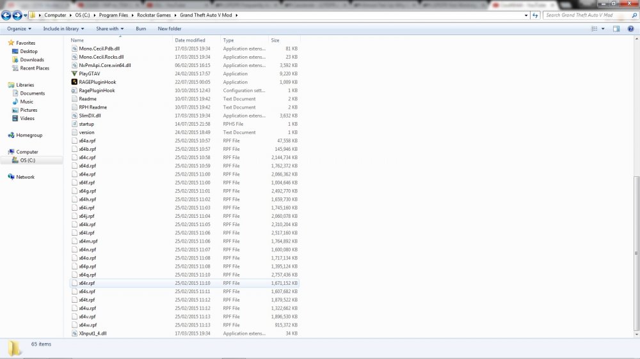Click the search magnifier icon
The height and width of the screenshot is (359, 640).
tap(634, 15)
